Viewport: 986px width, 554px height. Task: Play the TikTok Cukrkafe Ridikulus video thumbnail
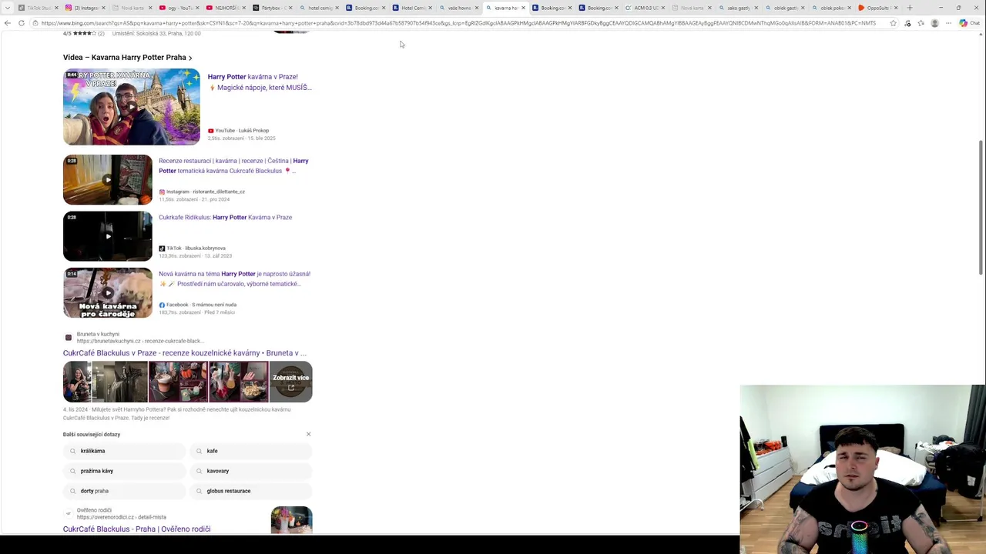pyautogui.click(x=108, y=236)
